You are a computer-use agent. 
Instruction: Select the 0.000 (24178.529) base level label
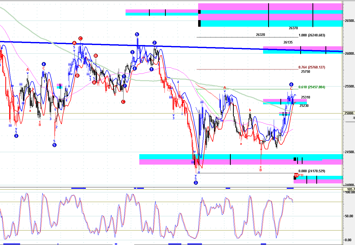(312, 171)
